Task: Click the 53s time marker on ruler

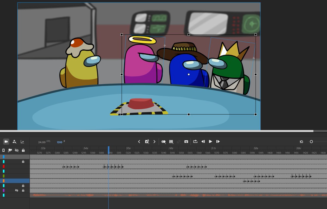Action: tap(43, 148)
